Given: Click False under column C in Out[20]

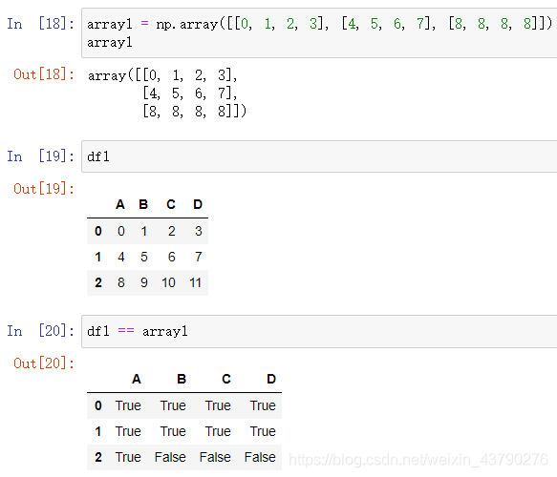Looking at the screenshot, I should tap(215, 457).
